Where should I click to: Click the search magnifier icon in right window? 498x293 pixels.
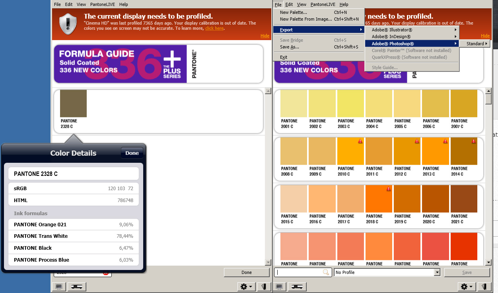(326, 272)
